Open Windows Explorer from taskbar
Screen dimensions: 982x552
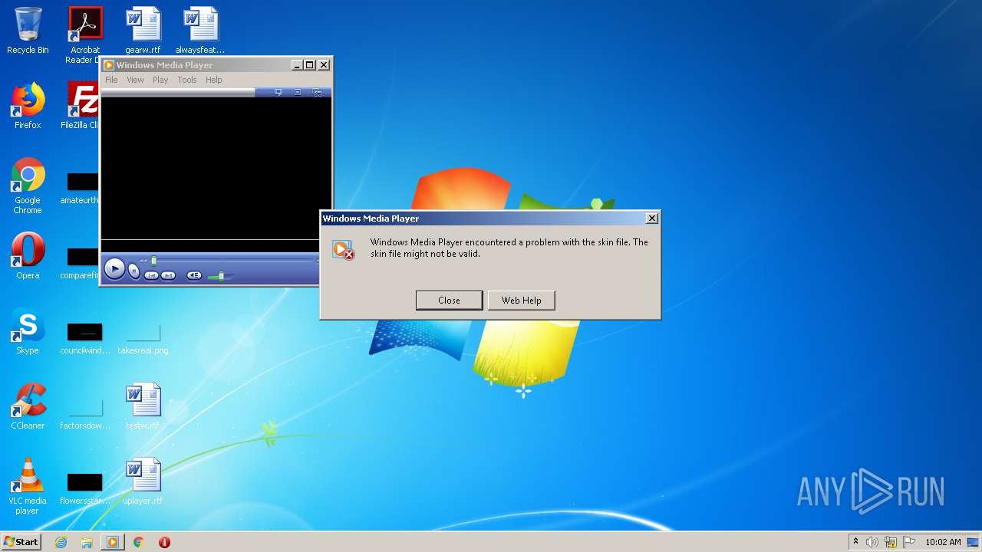(x=87, y=542)
